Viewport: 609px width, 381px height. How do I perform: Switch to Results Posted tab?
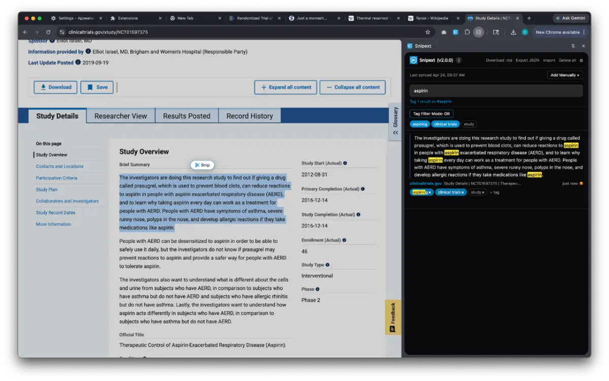186,116
